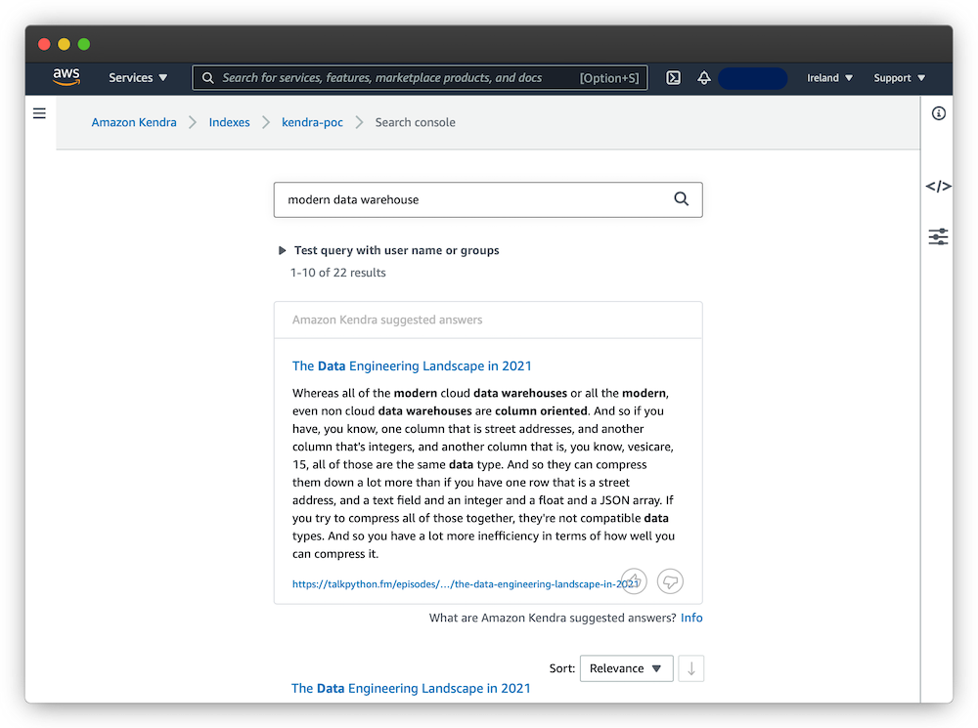Open the Ireland region selector

pyautogui.click(x=829, y=78)
